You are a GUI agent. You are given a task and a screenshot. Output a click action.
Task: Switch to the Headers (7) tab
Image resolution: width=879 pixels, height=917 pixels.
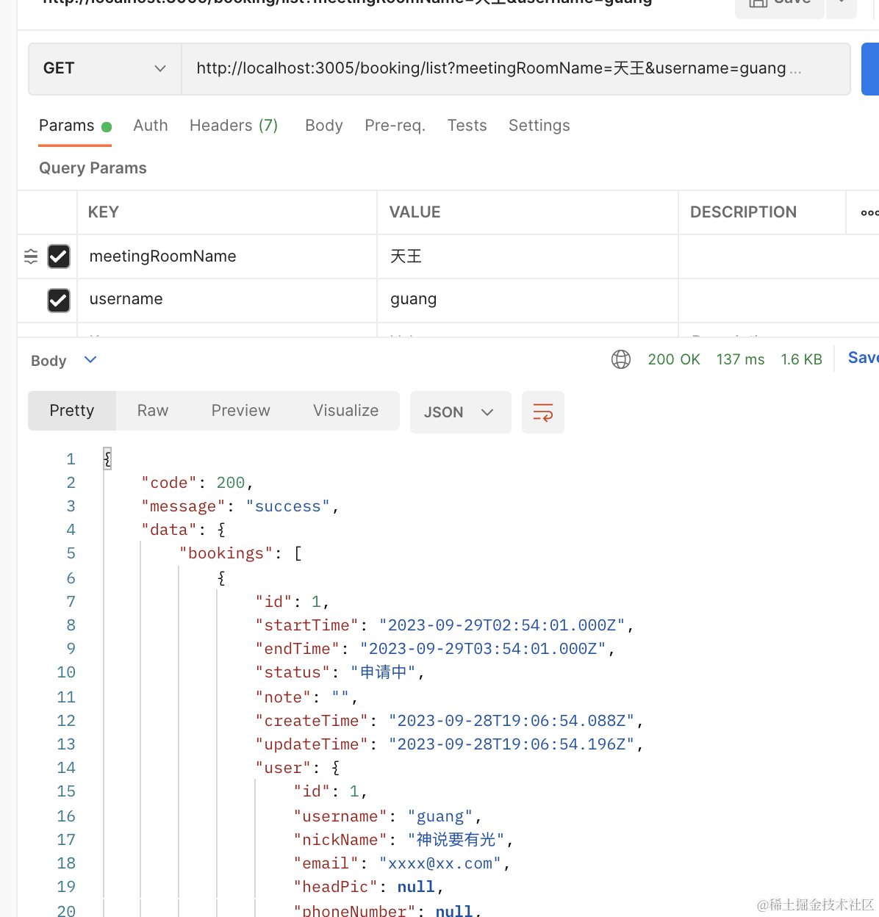point(234,126)
